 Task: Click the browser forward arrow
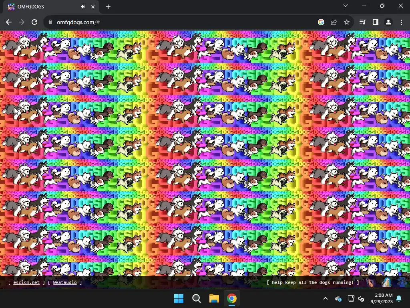pyautogui.click(x=22, y=22)
